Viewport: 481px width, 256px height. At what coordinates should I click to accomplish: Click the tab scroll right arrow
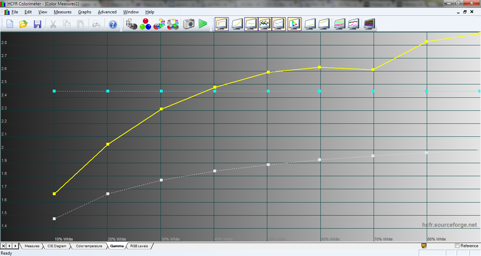click(x=15, y=246)
